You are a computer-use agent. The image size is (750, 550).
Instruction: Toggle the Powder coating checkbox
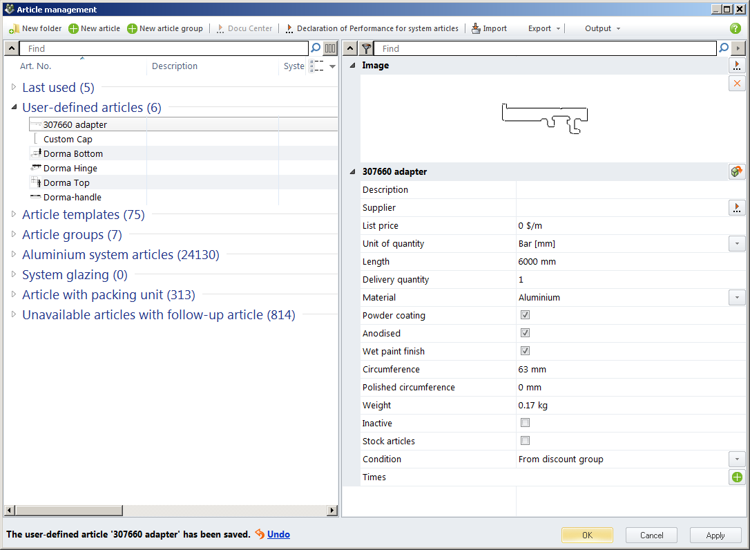click(x=525, y=315)
